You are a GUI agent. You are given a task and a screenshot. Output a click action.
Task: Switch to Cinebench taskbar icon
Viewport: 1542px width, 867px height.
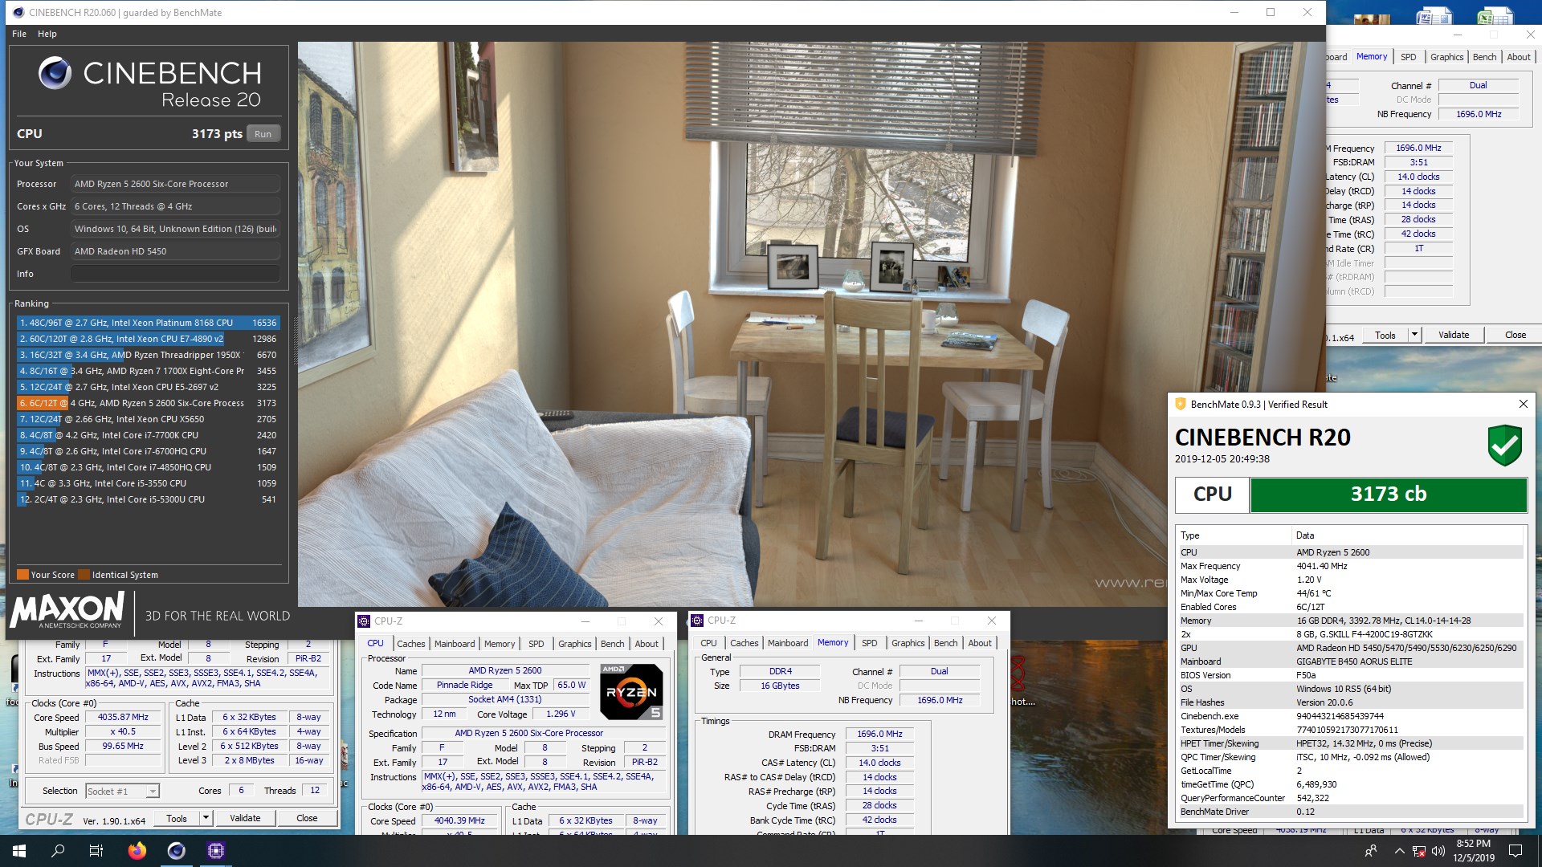pyautogui.click(x=177, y=851)
